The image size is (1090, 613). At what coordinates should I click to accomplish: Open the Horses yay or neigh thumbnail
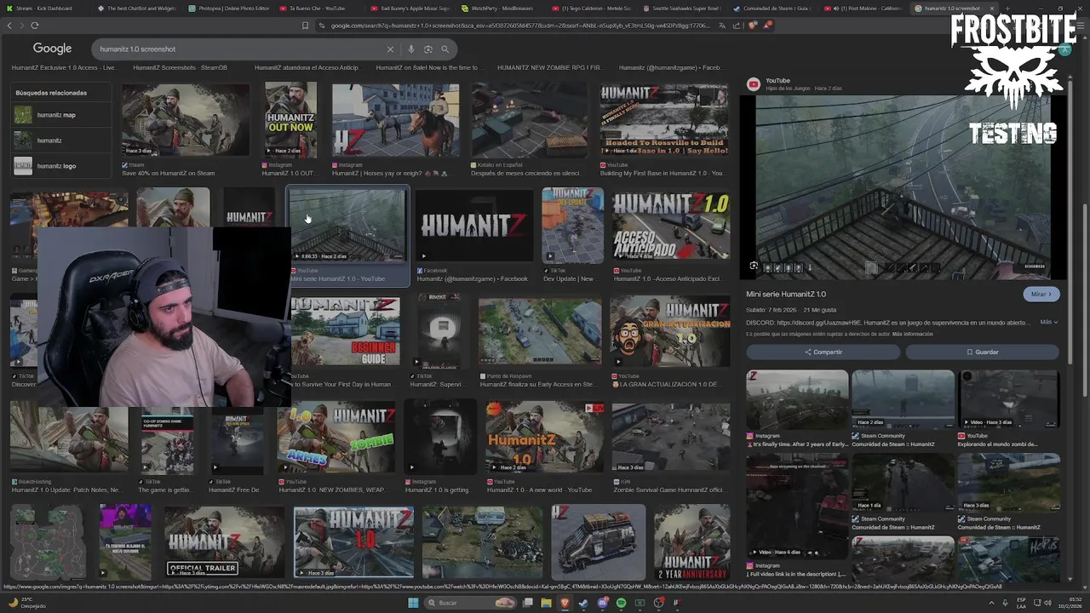point(395,120)
